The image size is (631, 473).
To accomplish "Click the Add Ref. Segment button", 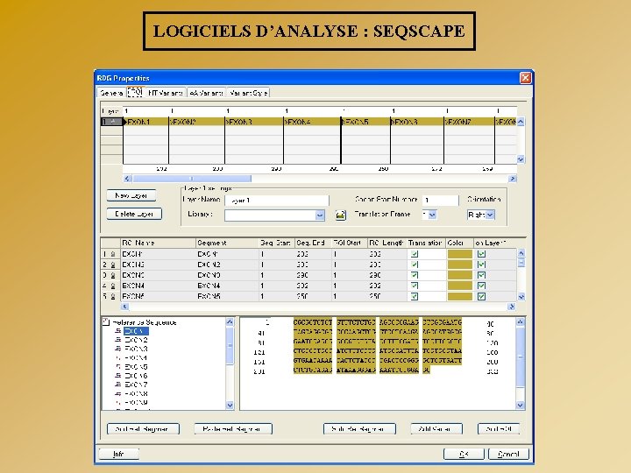I will point(143,428).
